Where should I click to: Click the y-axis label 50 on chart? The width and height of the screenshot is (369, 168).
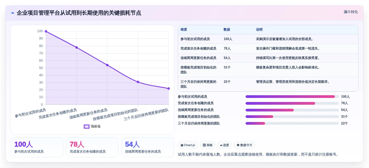coord(41,68)
